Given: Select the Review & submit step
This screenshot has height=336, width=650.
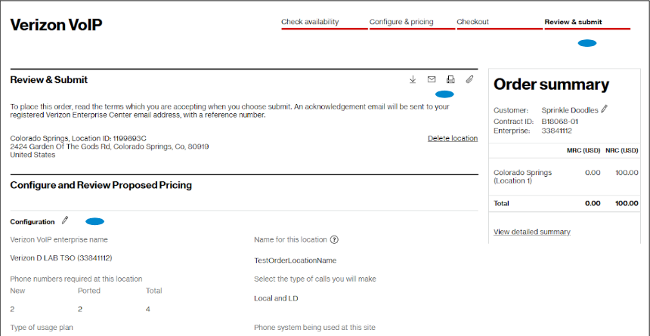Looking at the screenshot, I should (x=574, y=22).
